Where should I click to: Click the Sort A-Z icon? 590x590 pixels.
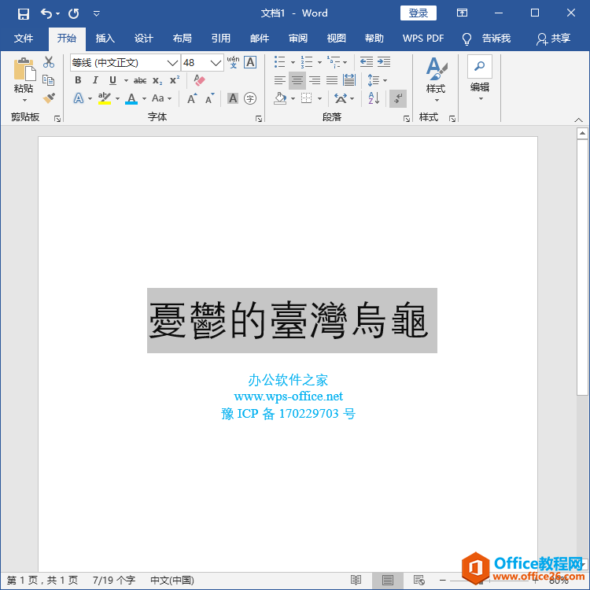pyautogui.click(x=374, y=98)
